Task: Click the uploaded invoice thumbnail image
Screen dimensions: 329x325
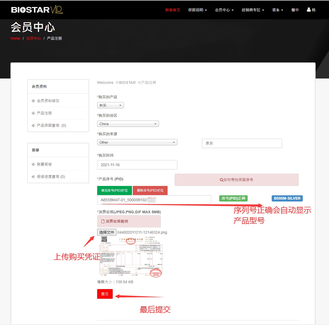Action: pyautogui.click(x=131, y=257)
